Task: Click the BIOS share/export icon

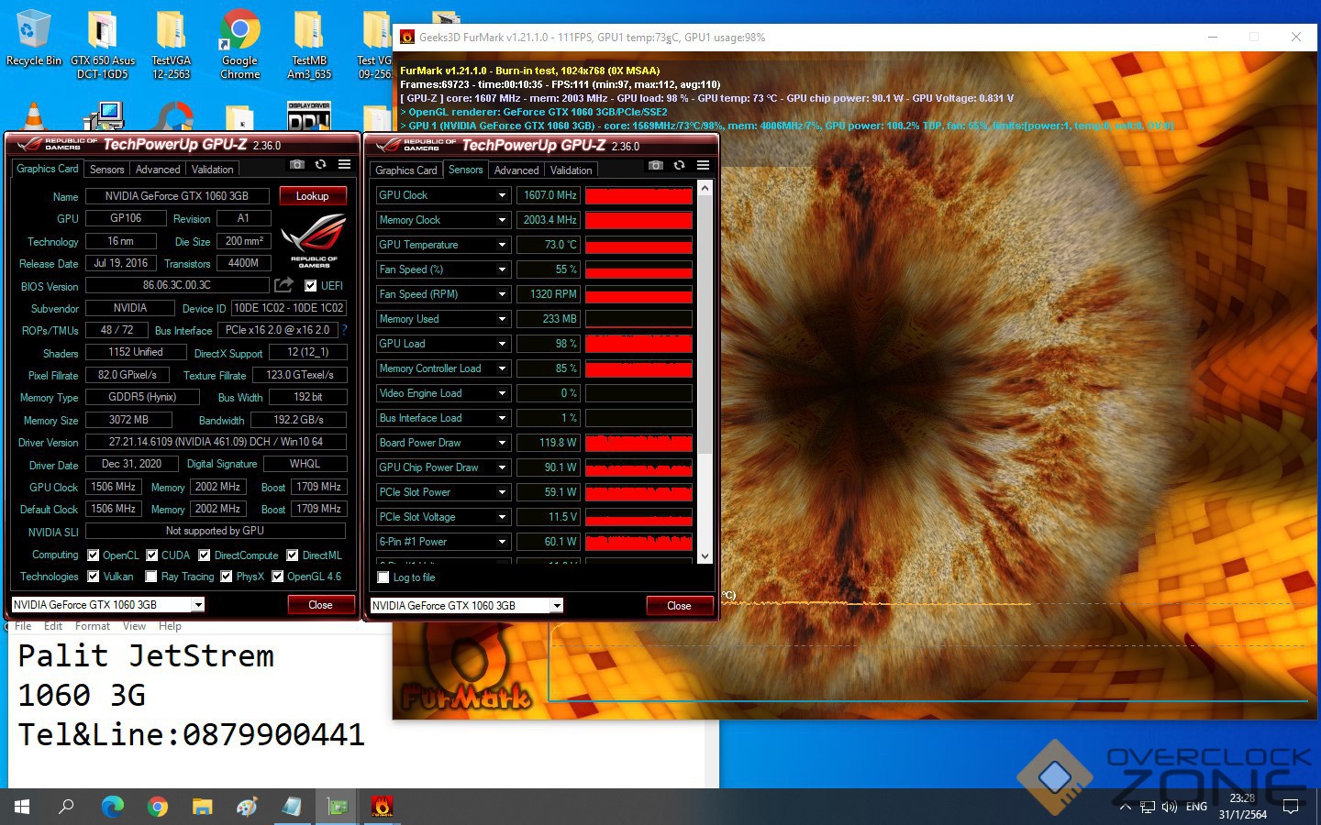Action: pyautogui.click(x=284, y=285)
